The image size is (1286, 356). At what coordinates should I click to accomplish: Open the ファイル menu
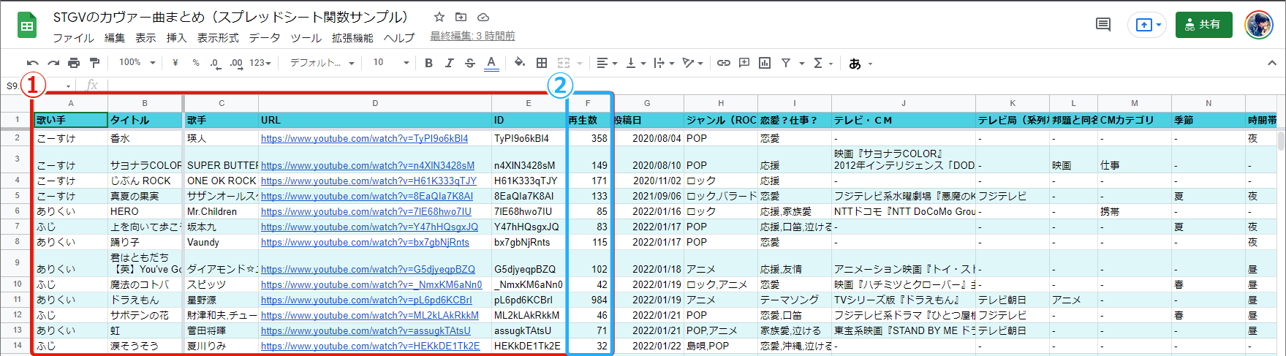pyautogui.click(x=73, y=37)
